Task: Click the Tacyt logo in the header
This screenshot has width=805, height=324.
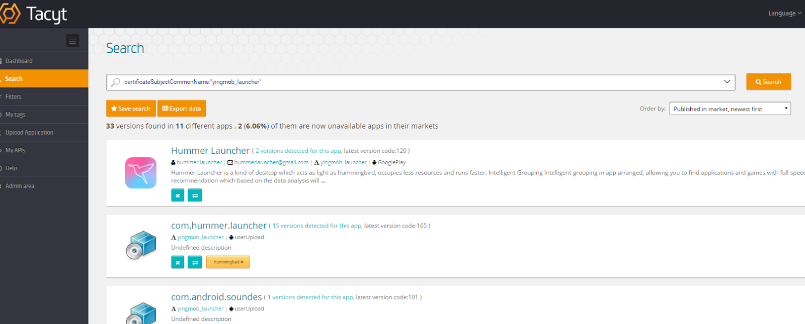Action: (x=35, y=14)
